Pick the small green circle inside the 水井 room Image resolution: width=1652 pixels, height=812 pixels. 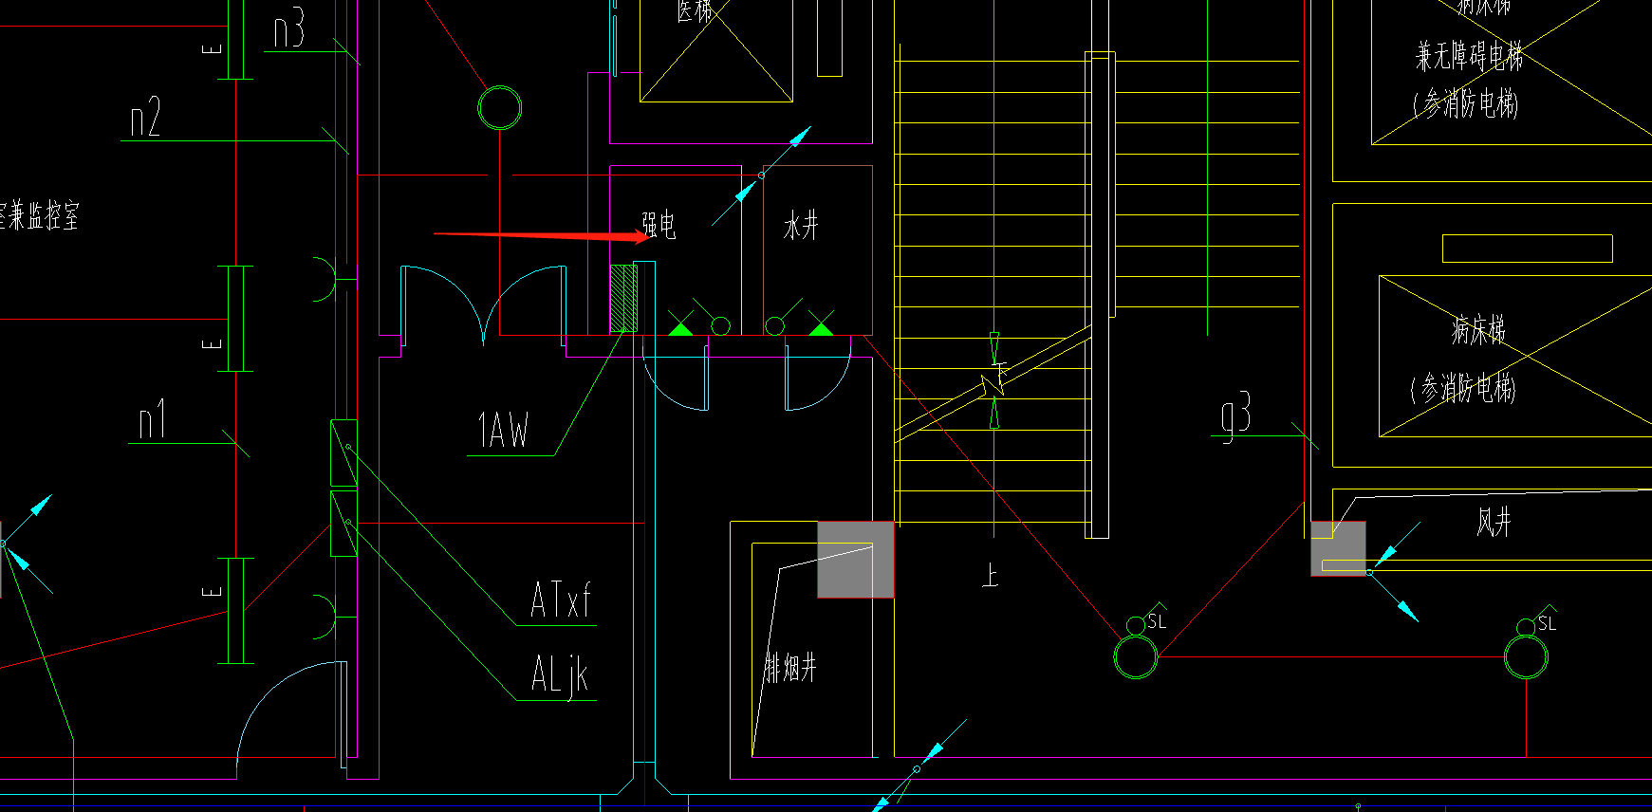point(774,326)
